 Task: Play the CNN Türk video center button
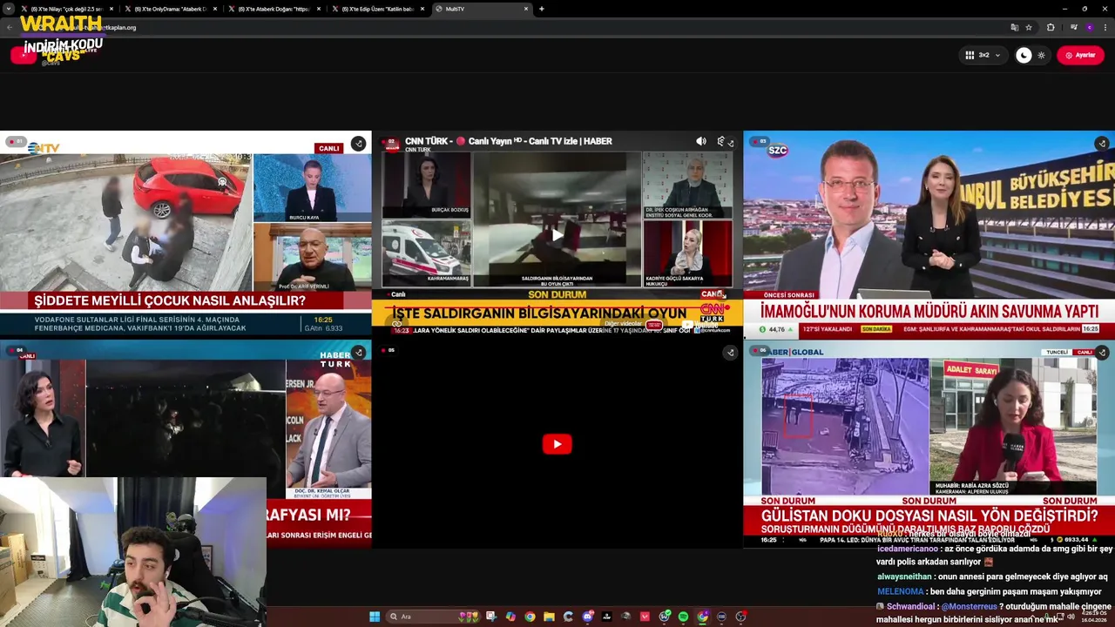coord(557,235)
